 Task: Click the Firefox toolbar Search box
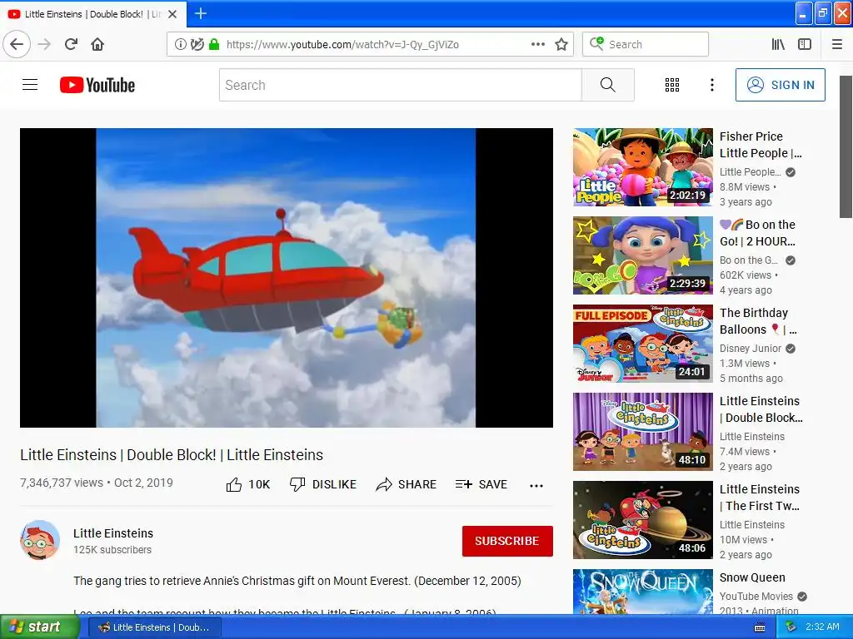click(646, 44)
